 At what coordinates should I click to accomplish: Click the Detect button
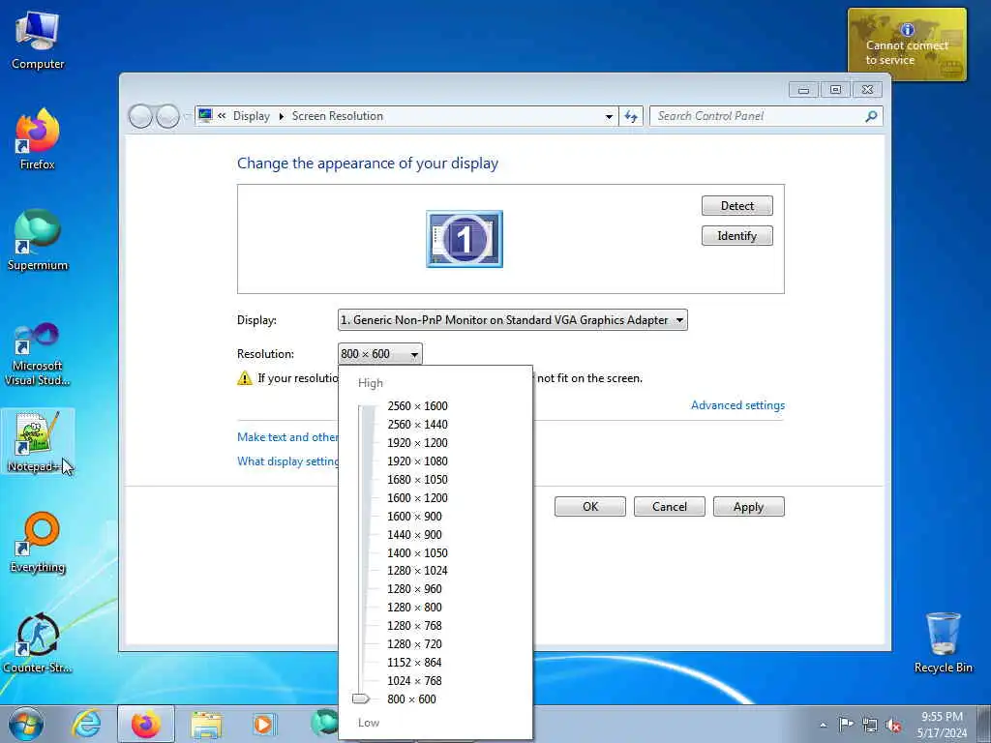click(736, 205)
